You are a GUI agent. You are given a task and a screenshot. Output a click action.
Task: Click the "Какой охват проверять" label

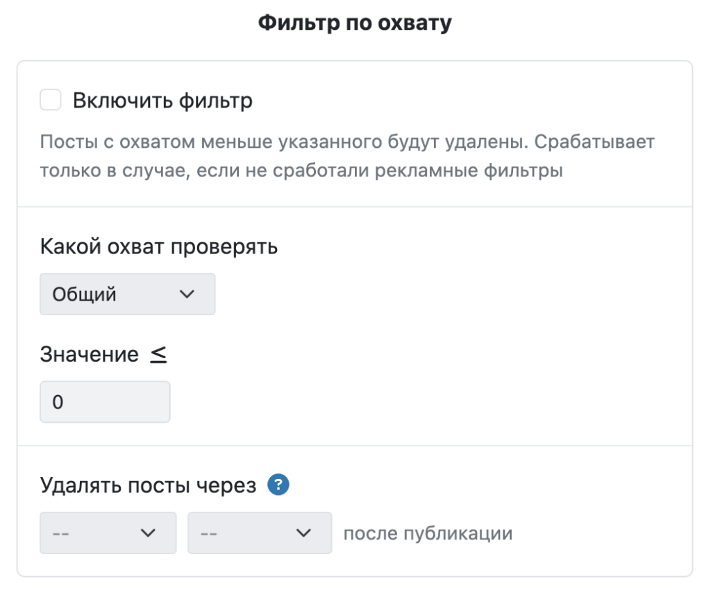click(x=159, y=247)
